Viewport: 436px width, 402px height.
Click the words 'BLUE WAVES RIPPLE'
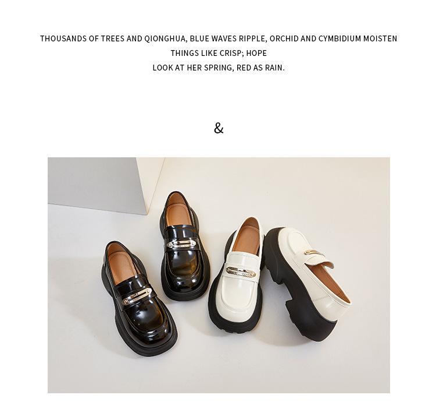(x=227, y=38)
